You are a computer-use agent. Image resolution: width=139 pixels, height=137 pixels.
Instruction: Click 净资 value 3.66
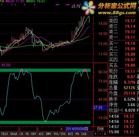(131, 105)
